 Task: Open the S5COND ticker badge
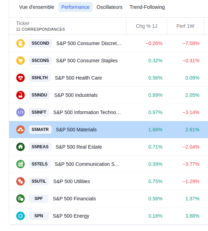(x=41, y=43)
